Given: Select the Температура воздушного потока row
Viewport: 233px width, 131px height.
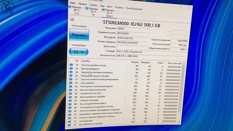Looking at the screenshot, I should (x=123, y=106).
